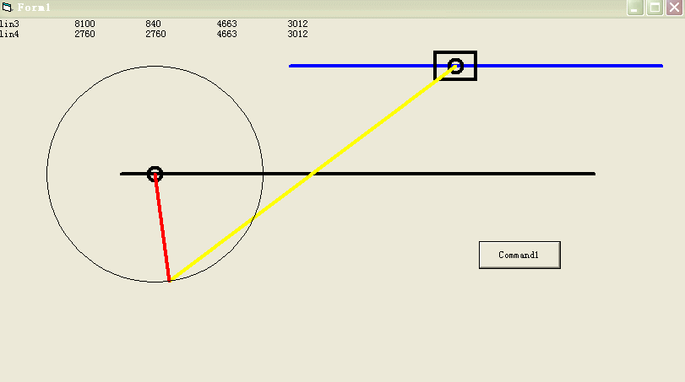Click the Form1 title bar icon
The width and height of the screenshot is (685, 382).
pos(8,8)
